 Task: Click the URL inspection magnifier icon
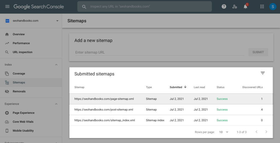[7, 52]
